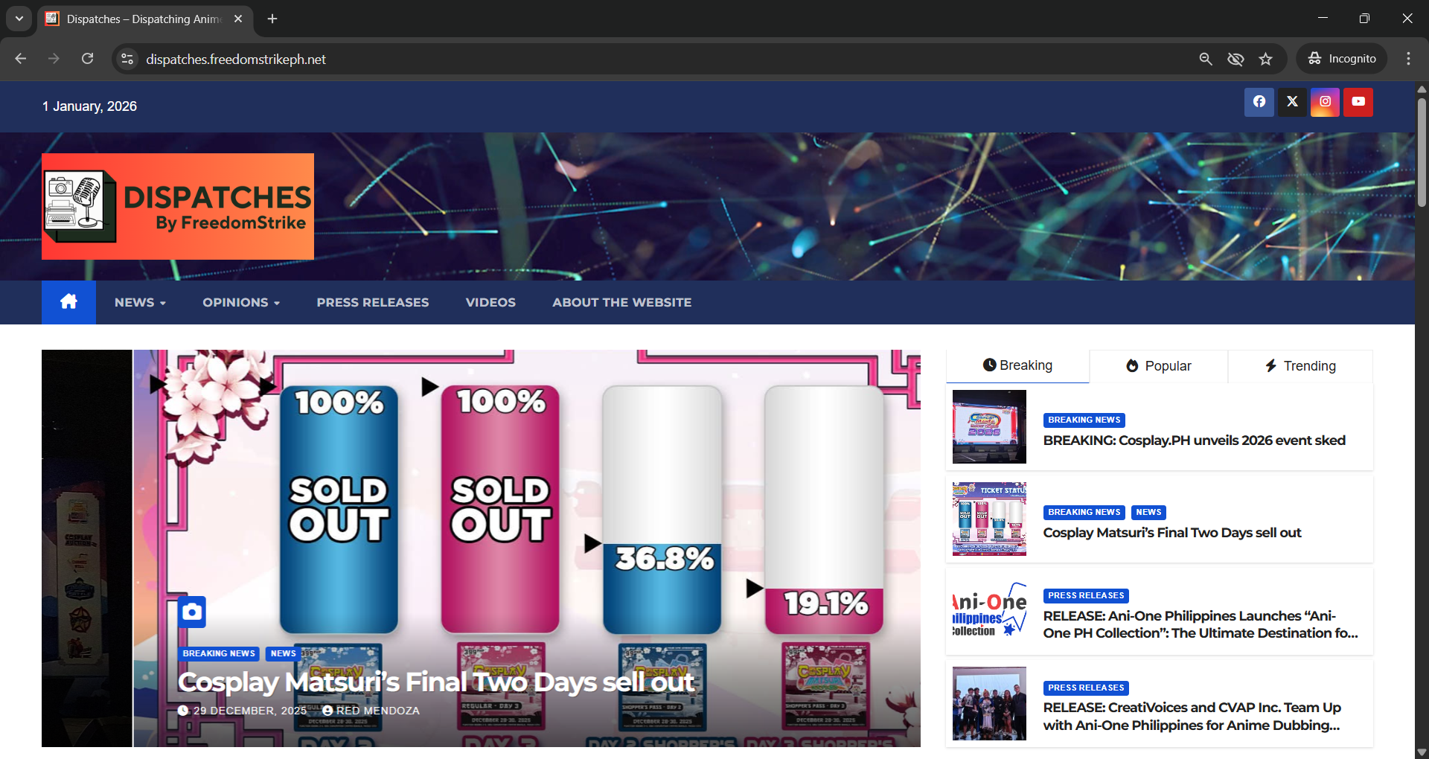Open the Facebook social icon
This screenshot has width=1429, height=759.
pyautogui.click(x=1259, y=102)
